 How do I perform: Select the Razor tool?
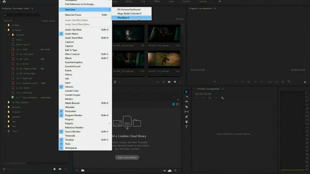pos(186,107)
